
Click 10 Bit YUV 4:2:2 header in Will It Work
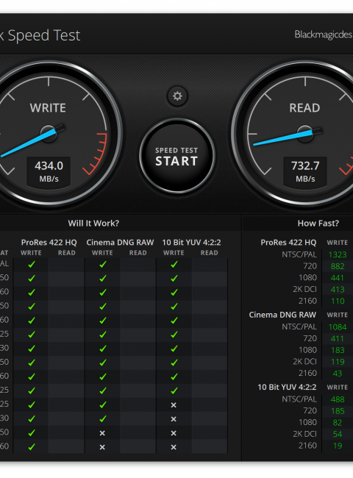pos(191,243)
